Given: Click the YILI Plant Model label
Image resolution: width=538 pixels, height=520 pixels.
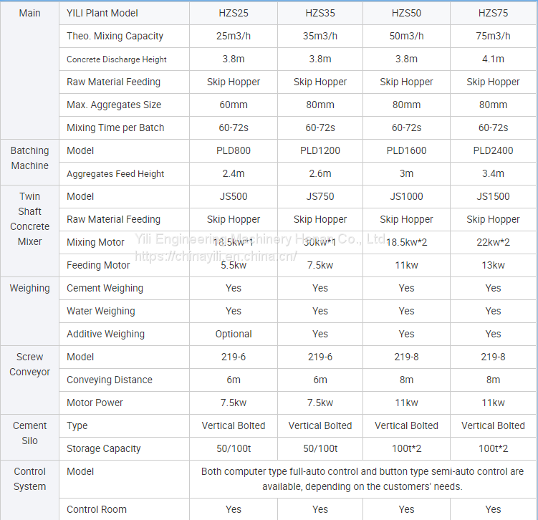Looking at the screenshot, I should (102, 13).
